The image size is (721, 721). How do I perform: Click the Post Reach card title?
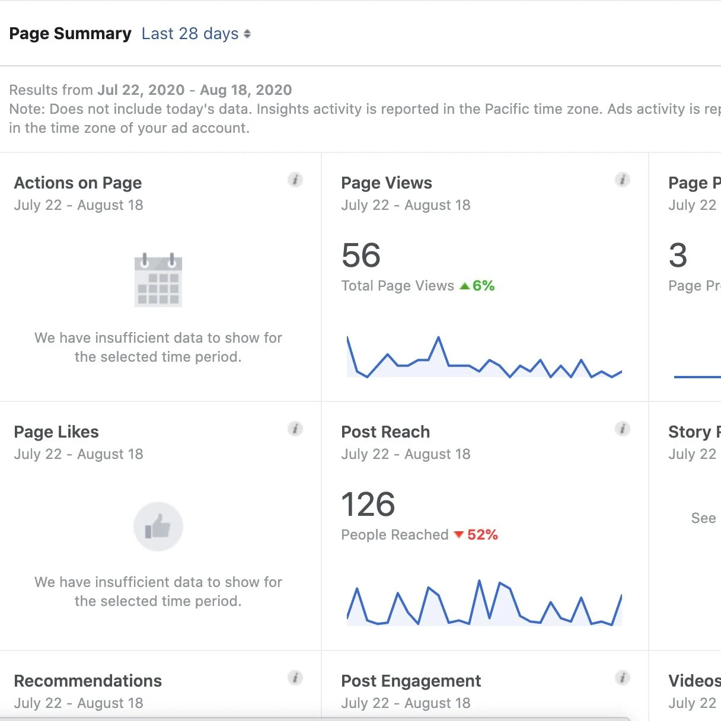[385, 432]
